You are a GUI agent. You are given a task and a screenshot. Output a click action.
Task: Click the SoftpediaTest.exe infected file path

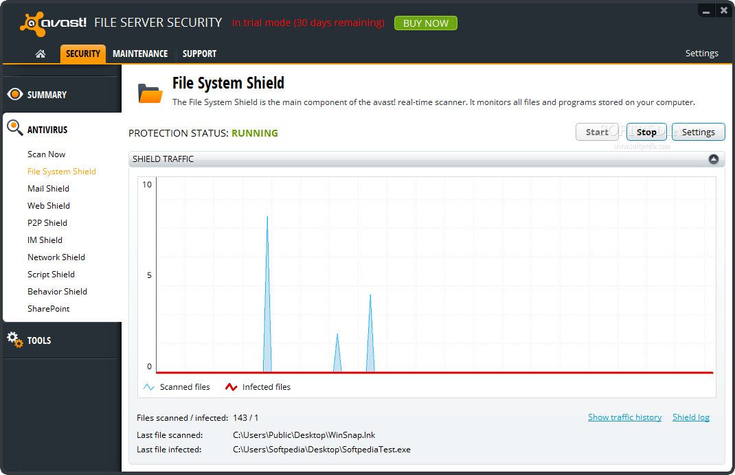[x=321, y=450]
